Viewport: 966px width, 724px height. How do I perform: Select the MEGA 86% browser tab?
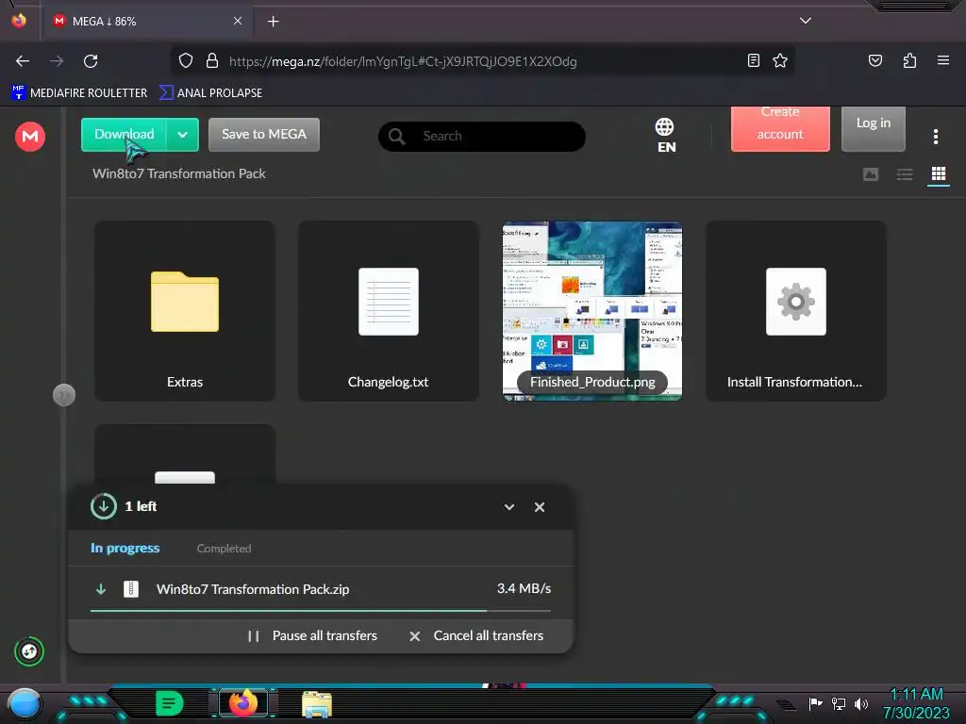click(146, 22)
